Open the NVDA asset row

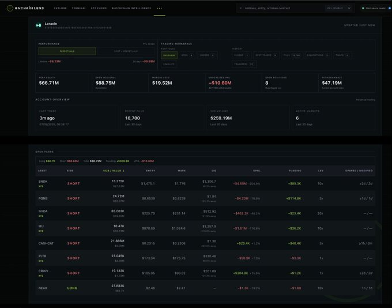click(x=205, y=213)
